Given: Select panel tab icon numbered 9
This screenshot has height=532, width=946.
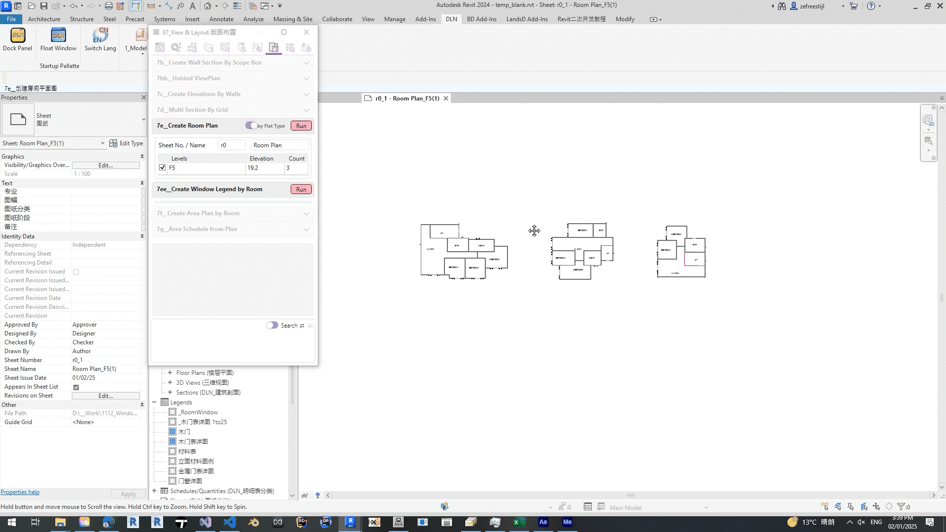Looking at the screenshot, I should click(x=306, y=47).
